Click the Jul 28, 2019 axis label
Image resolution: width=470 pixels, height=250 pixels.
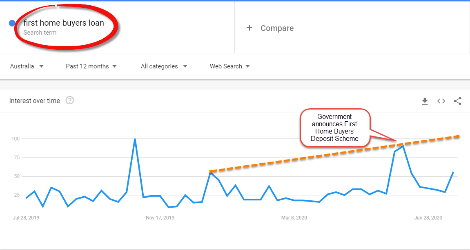(26, 218)
